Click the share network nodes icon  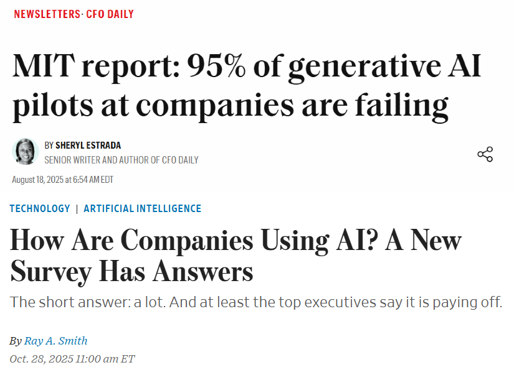pyautogui.click(x=485, y=154)
